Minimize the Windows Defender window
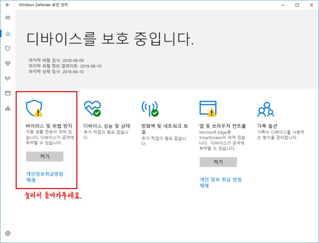The height and width of the screenshot is (243, 319). click(283, 5)
